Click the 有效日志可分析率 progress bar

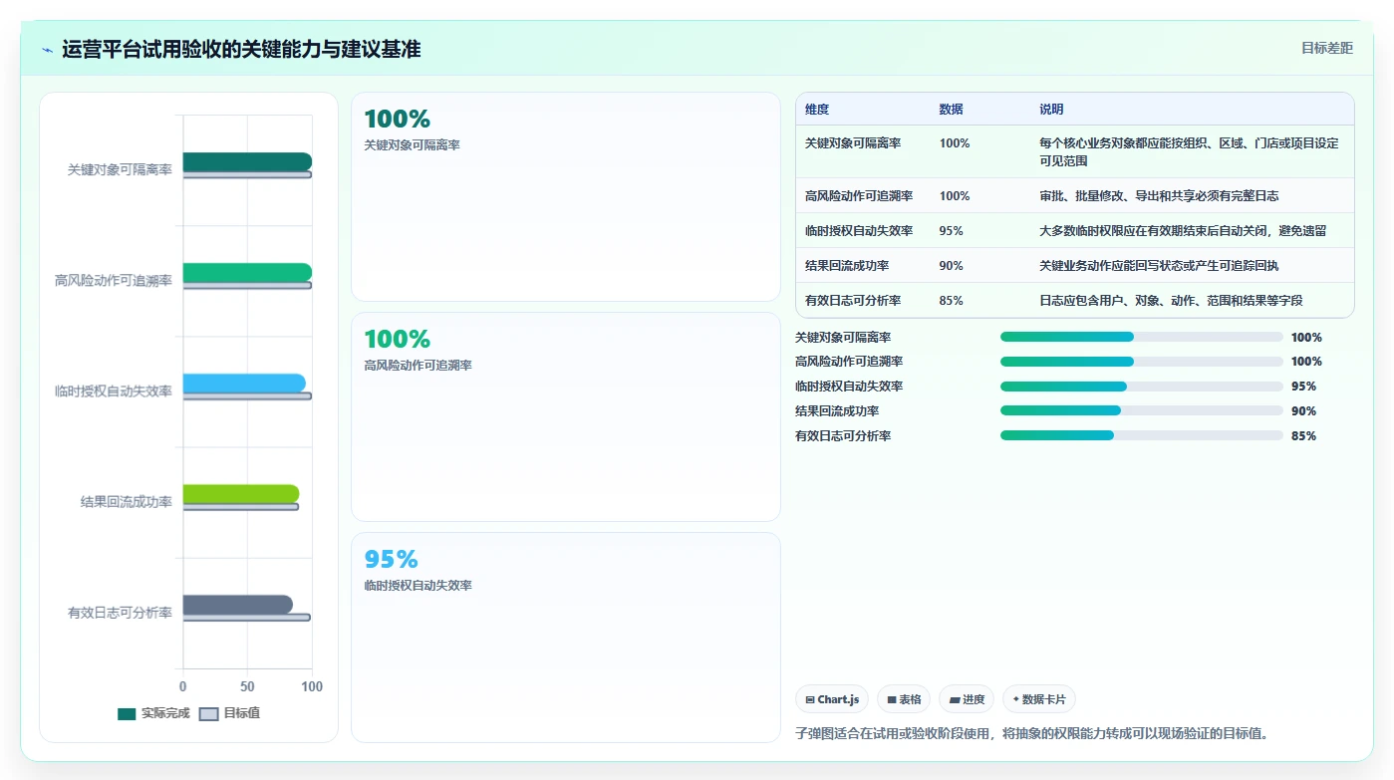point(1142,435)
